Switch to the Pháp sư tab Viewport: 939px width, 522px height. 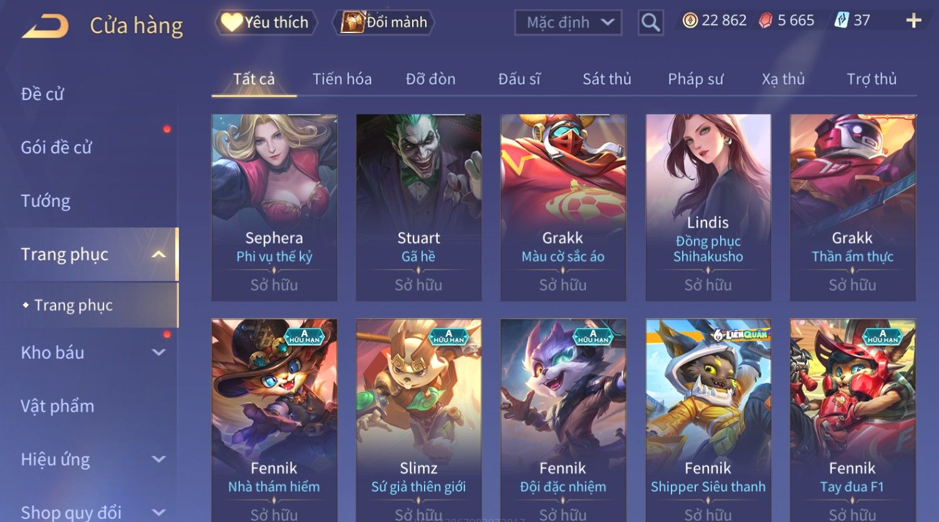click(x=695, y=79)
